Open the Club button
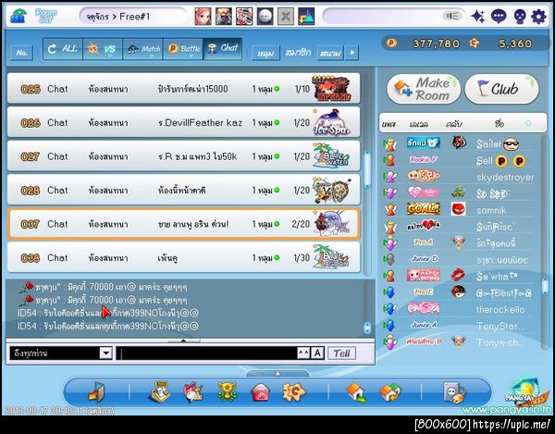The image size is (555, 434). 502,89
